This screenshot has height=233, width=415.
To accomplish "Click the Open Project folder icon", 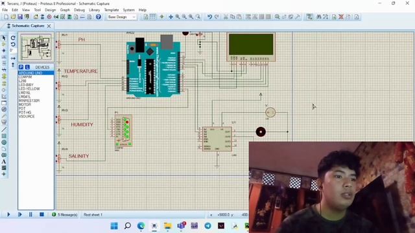I will click(13, 17).
